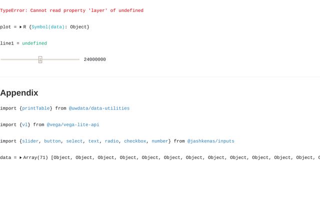Click the slider import name

(30, 141)
